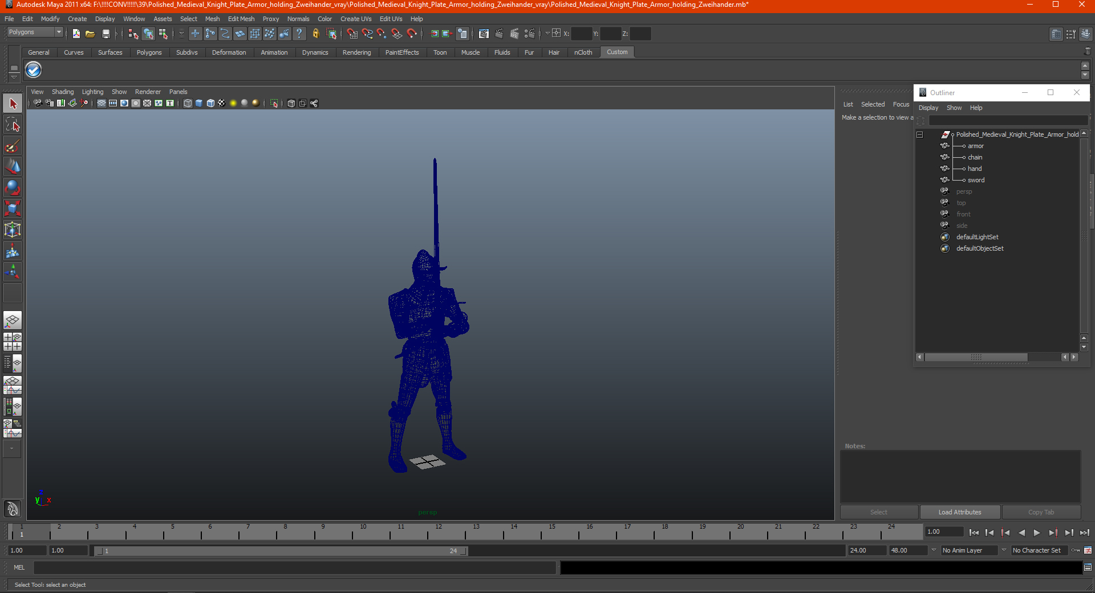The height and width of the screenshot is (593, 1095).
Task: Select the sword node in Outliner
Action: (x=976, y=180)
